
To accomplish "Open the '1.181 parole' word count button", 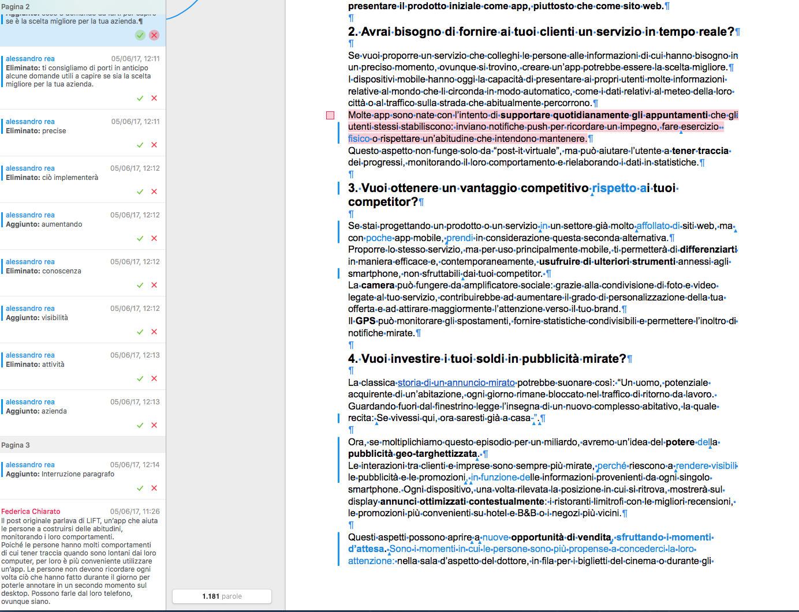I will click(222, 596).
